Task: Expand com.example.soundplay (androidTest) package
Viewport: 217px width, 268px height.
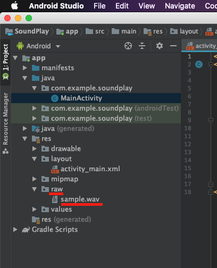Action: click(35, 108)
